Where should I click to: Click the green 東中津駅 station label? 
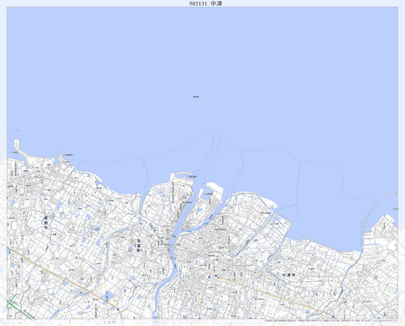[366, 302]
